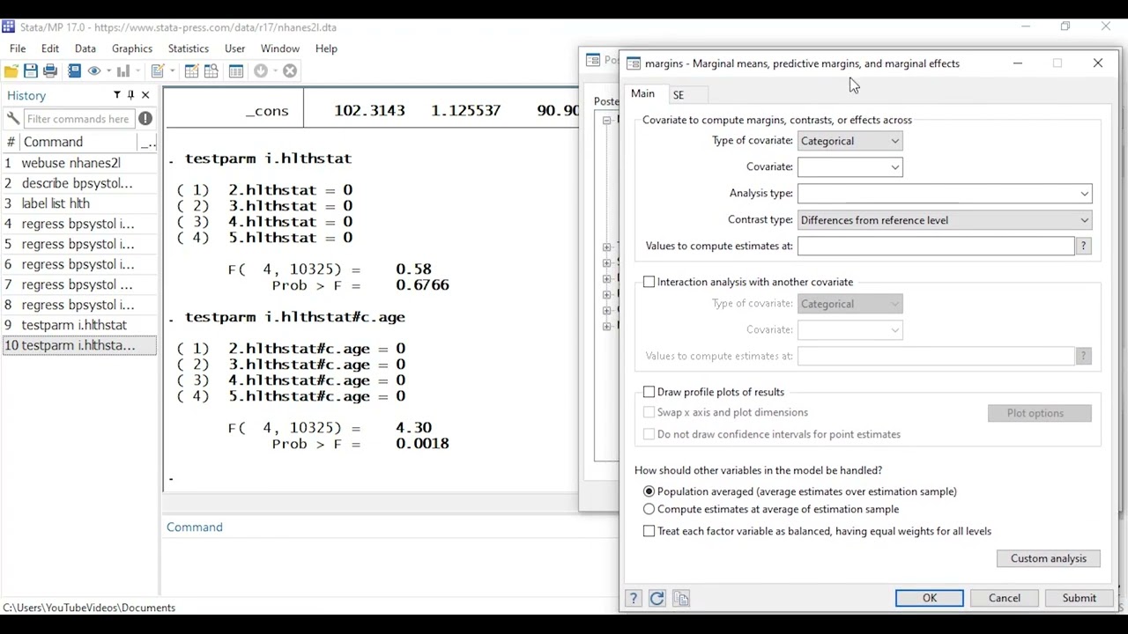Reset margins dialog with the refresh icon

click(657, 599)
